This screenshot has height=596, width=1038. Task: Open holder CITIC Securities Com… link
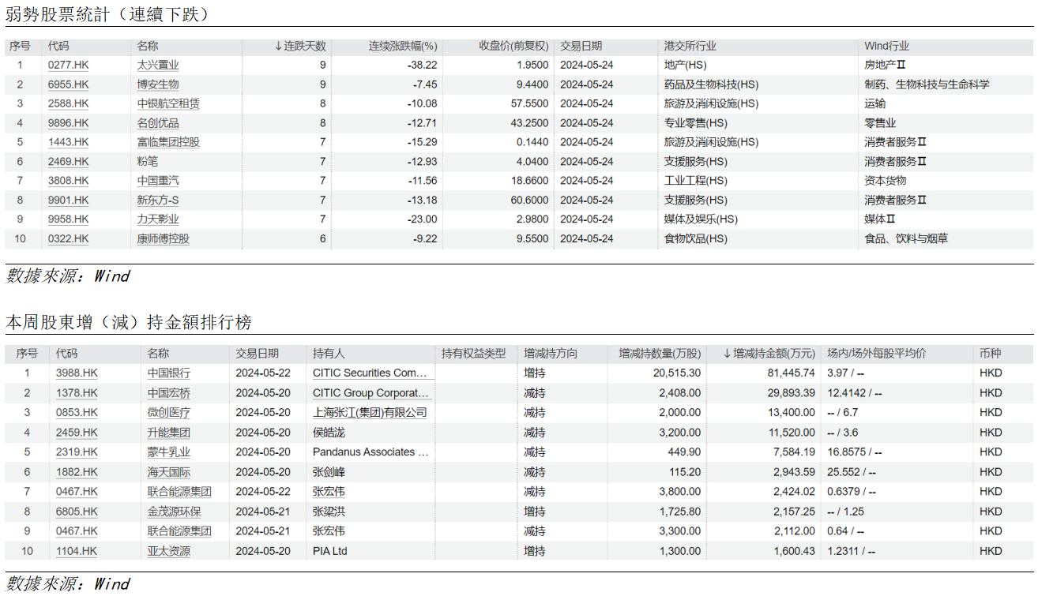(370, 373)
